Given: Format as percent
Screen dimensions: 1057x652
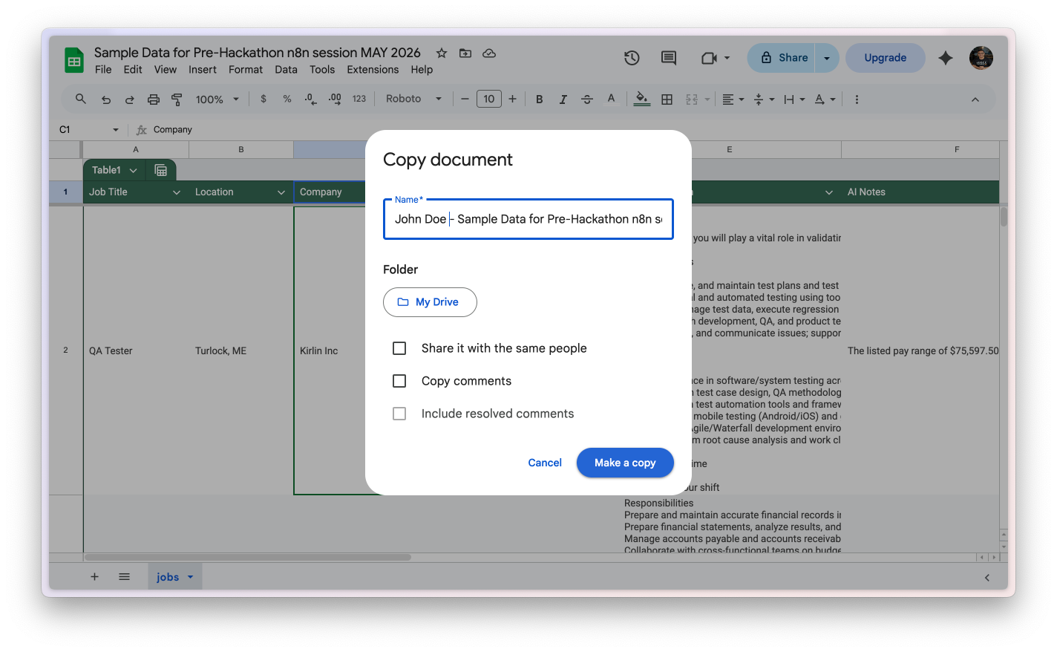Looking at the screenshot, I should click(287, 99).
